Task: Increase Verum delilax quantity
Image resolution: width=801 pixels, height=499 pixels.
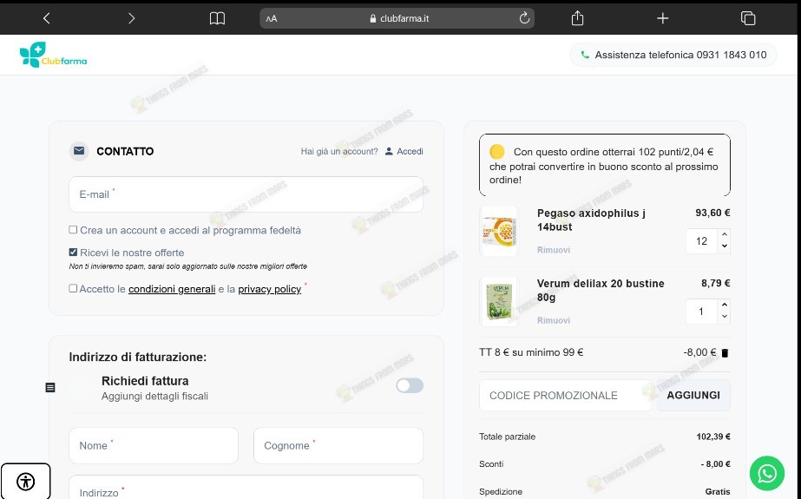Action: [x=725, y=305]
